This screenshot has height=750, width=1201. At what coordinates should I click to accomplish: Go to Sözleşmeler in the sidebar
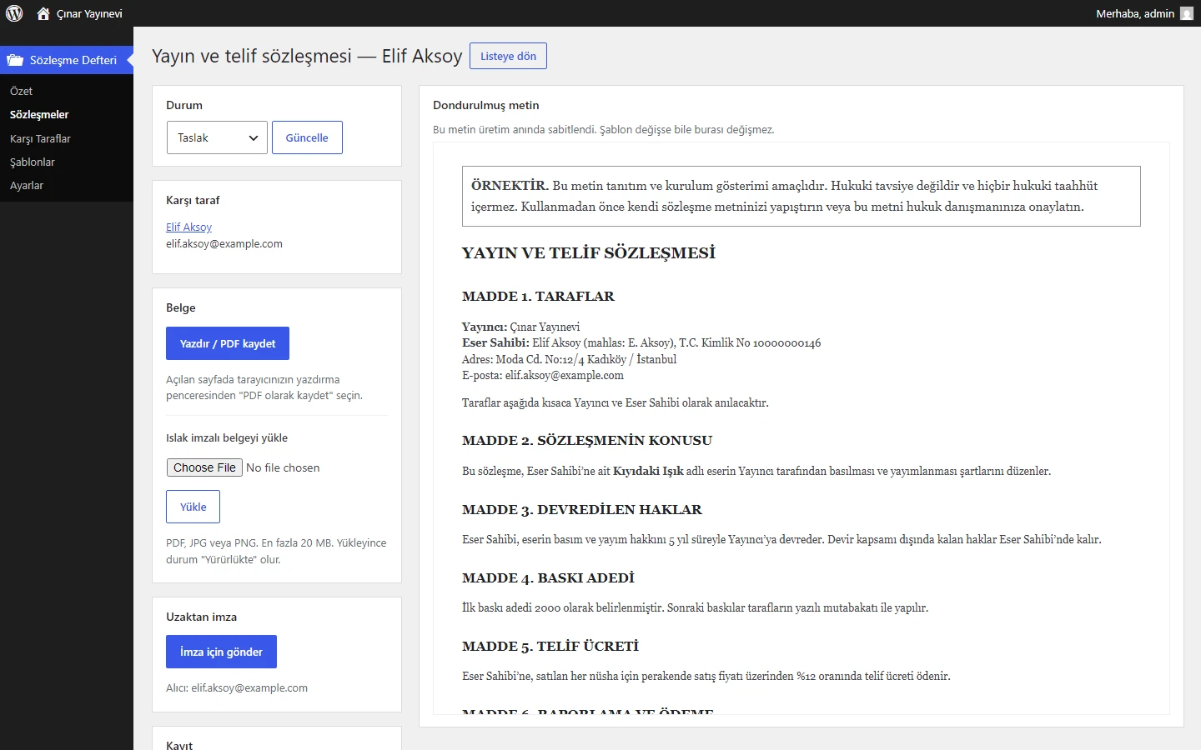click(x=39, y=114)
